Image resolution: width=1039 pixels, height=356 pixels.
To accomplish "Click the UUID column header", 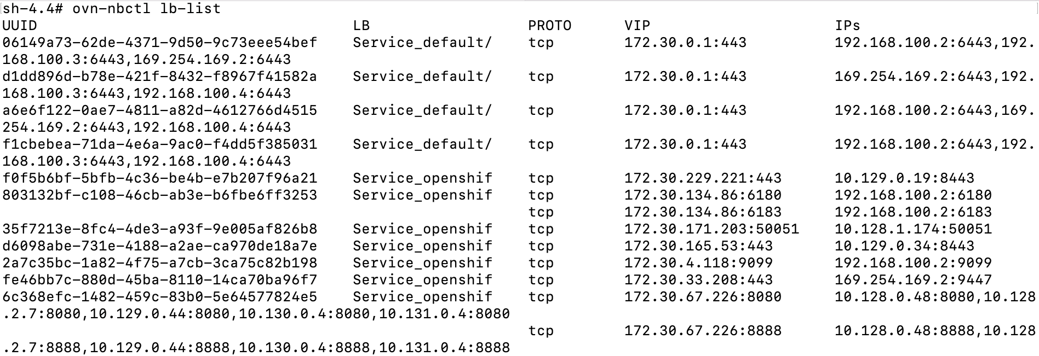I will click(x=20, y=26).
